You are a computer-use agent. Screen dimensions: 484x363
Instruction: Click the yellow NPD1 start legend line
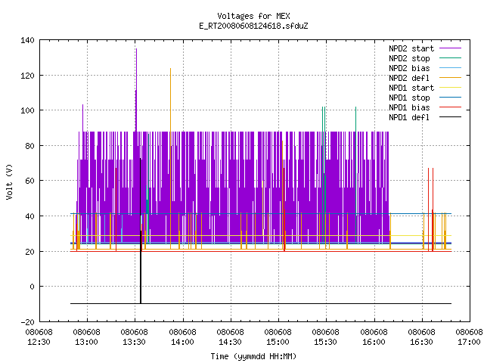451,88
